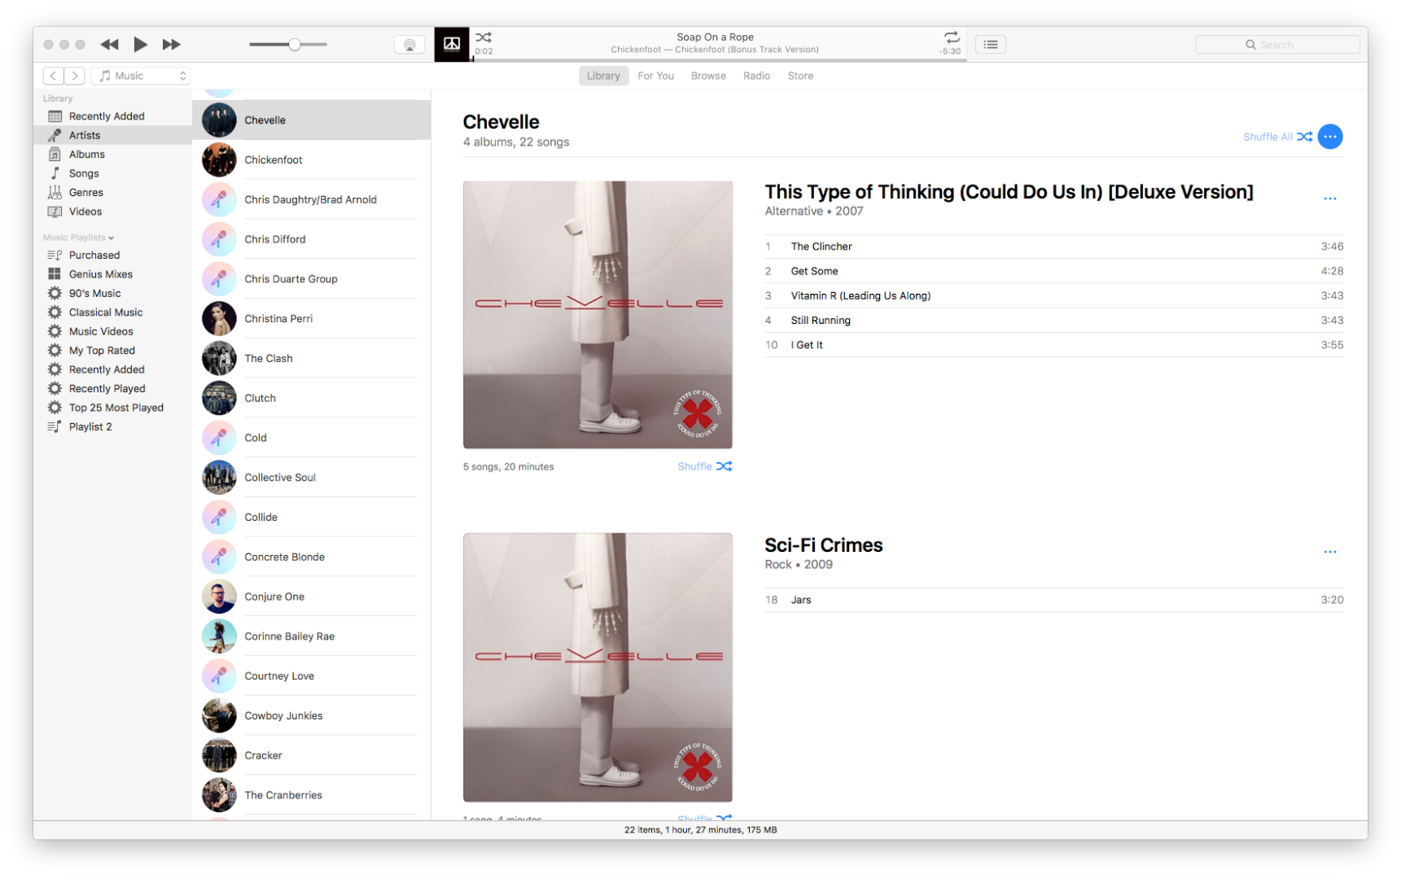
Task: Select Recently Added under Library
Action: tap(112, 116)
